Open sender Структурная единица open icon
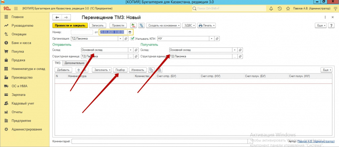Image resolution: width=339 pixels, height=147 pixels. (136, 56)
